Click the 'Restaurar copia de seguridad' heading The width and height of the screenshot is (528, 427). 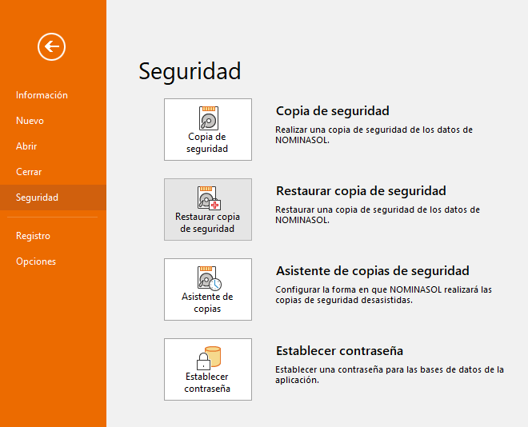[x=361, y=191]
